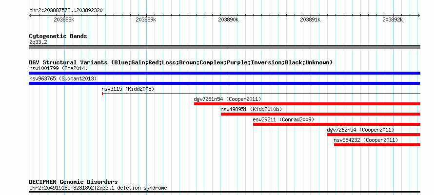Click the nsv3115 (Kidd2008) label

click(x=128, y=89)
